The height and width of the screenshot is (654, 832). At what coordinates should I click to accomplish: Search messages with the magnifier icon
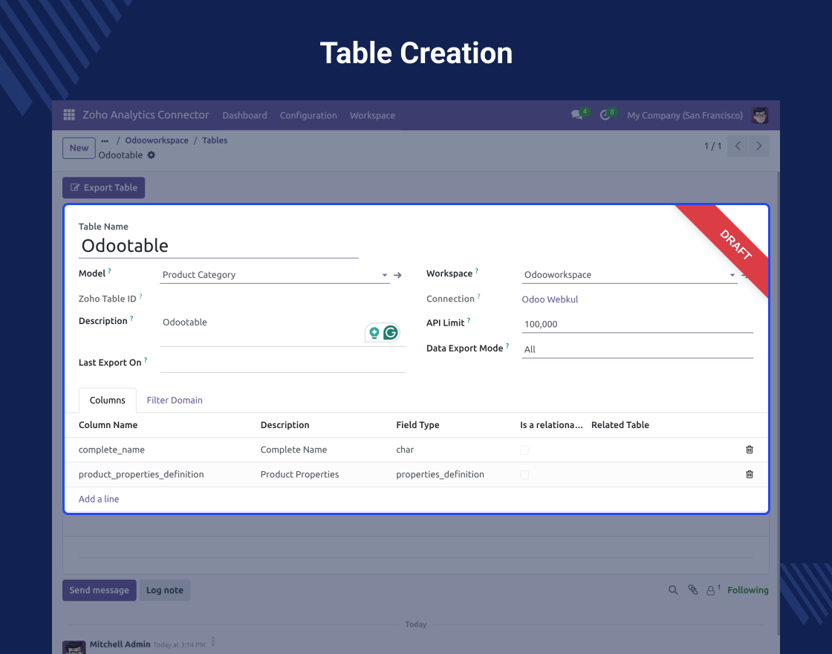(673, 590)
